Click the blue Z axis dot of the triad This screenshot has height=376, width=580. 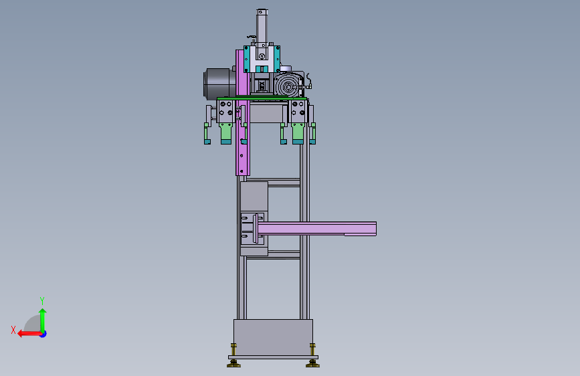click(43, 334)
